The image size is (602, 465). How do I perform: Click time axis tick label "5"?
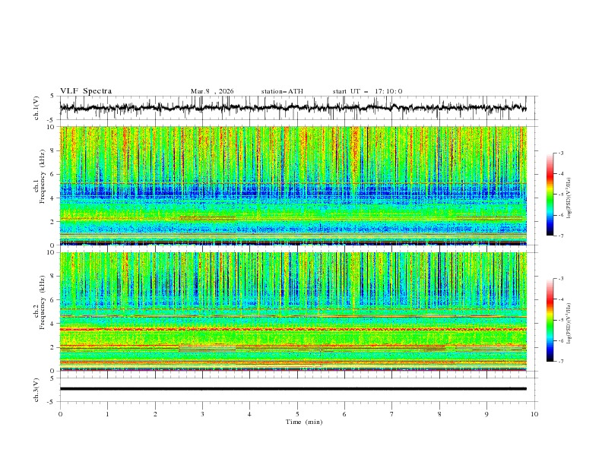pos(297,414)
